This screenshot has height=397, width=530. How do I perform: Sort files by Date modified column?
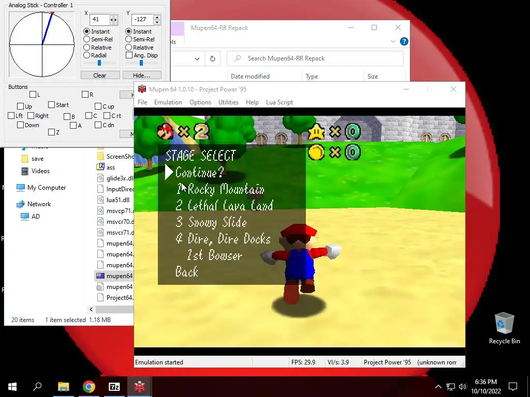[x=250, y=77]
